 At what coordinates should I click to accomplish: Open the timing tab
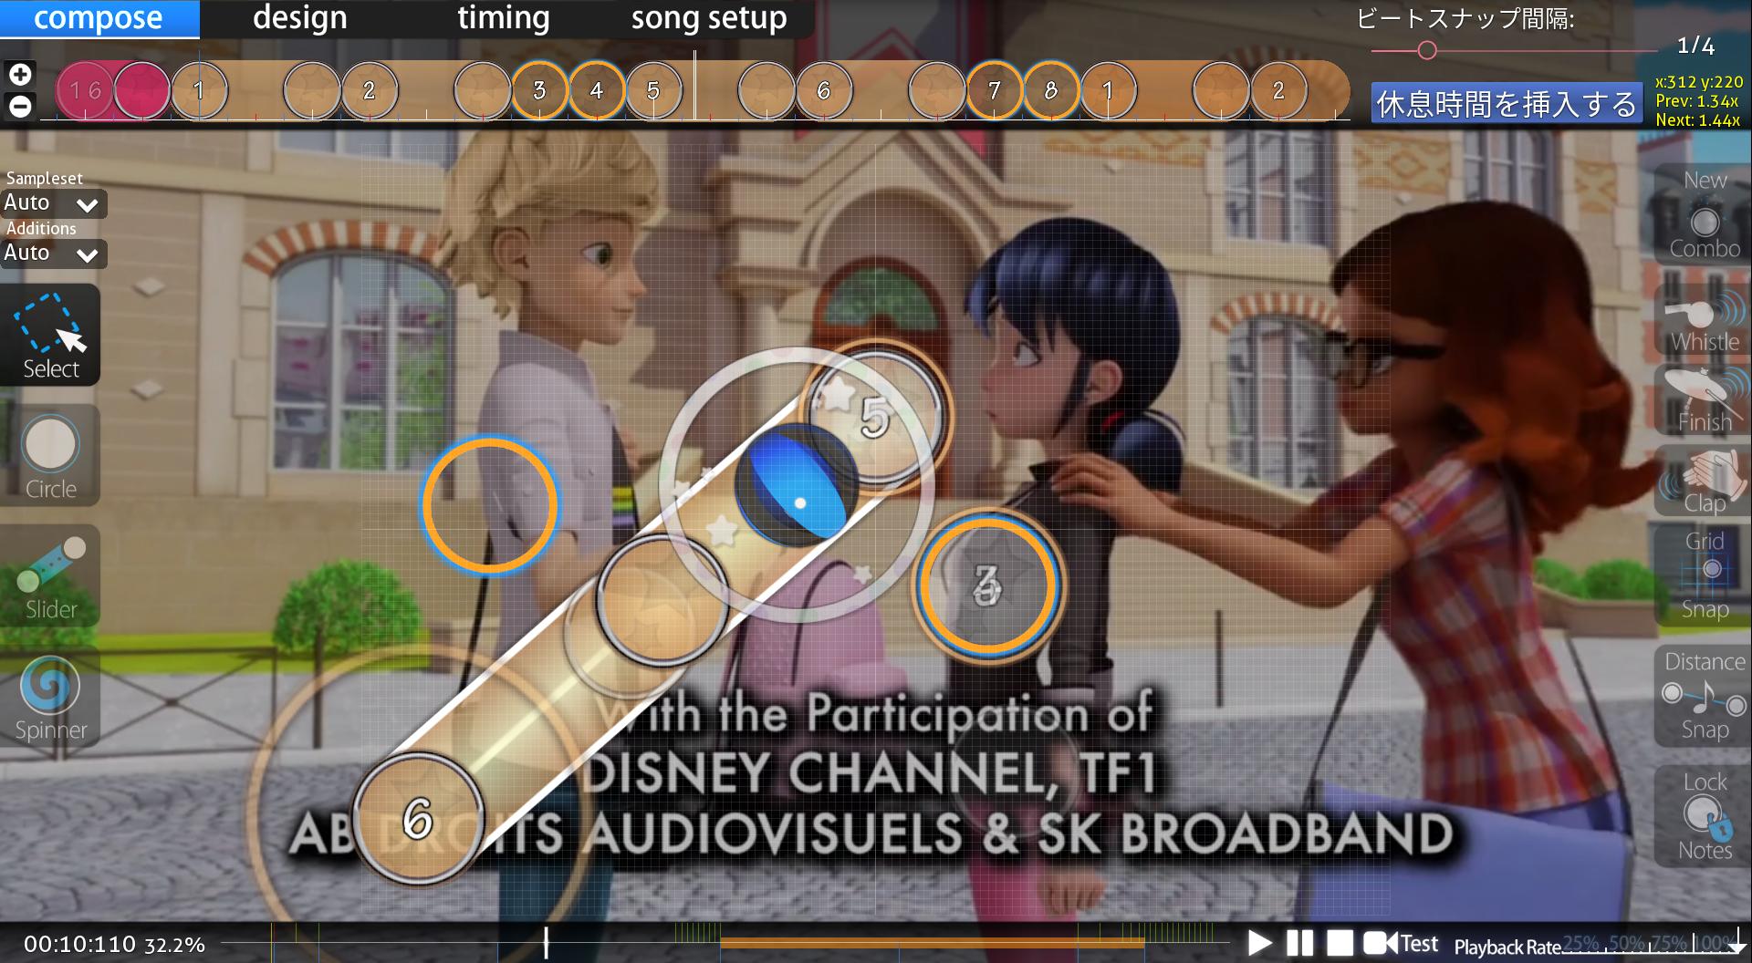503,18
